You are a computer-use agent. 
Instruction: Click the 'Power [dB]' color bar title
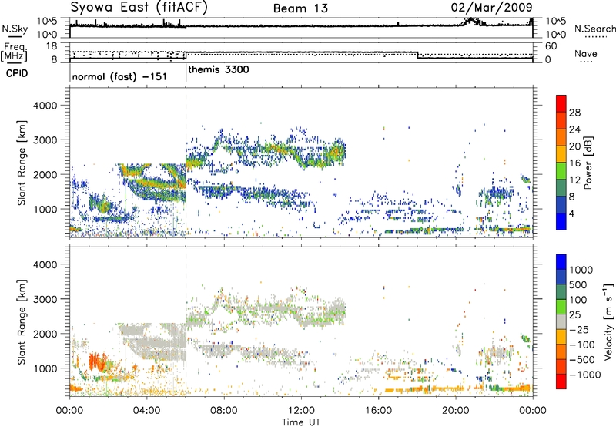(x=588, y=163)
